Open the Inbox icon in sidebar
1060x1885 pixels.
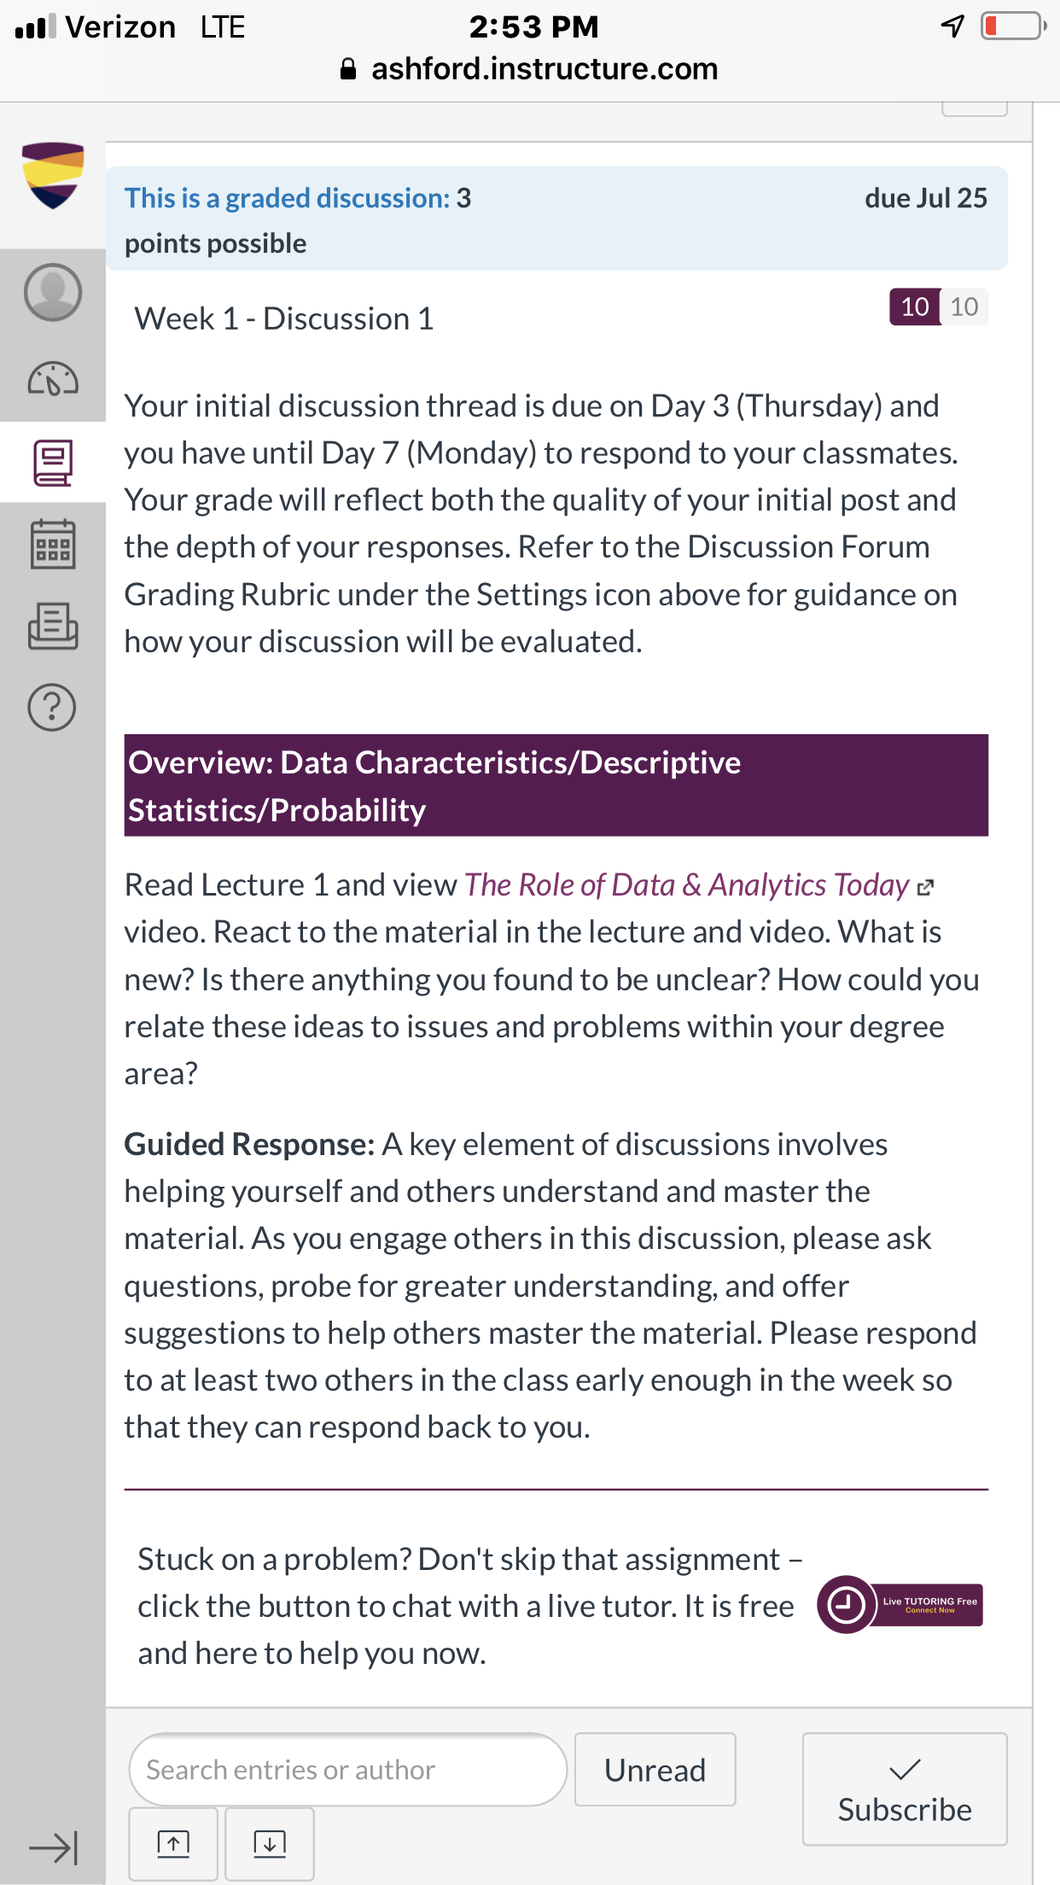(53, 626)
